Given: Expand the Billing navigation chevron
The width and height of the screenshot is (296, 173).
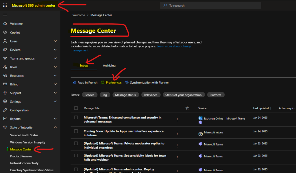Looking at the screenshot, I should click(x=55, y=84).
